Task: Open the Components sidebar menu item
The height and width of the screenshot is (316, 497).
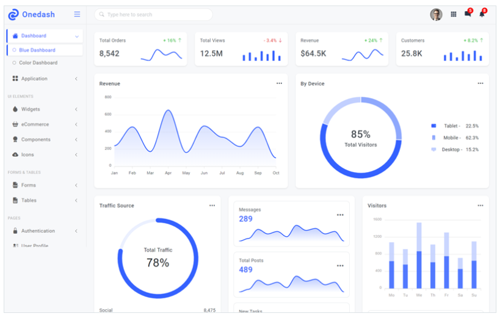Action: [x=35, y=140]
